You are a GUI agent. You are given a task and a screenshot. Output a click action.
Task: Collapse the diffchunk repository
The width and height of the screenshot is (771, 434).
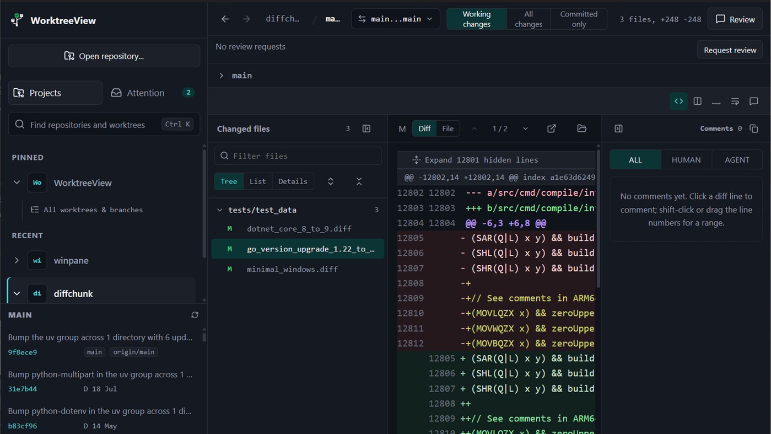click(17, 293)
